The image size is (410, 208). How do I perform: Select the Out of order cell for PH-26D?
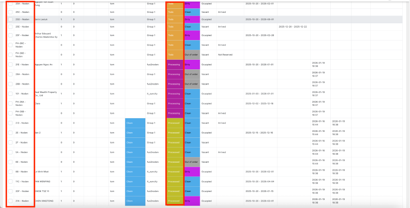pyautogui.click(x=191, y=55)
